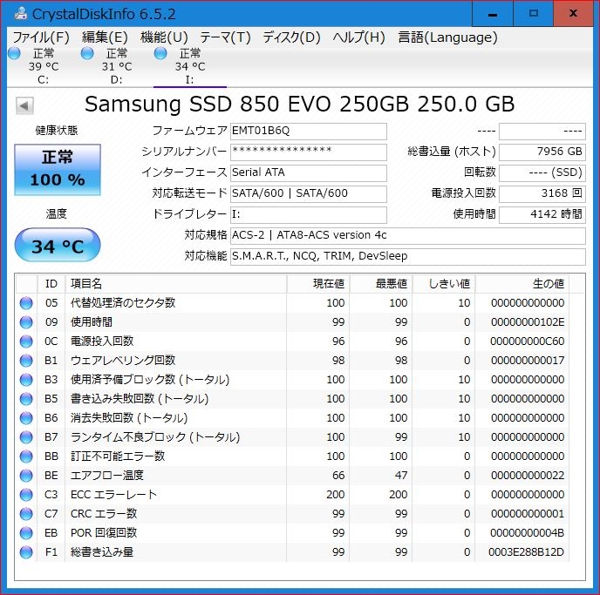Click the rotation rate value ---- (SSD)
This screenshot has width=600, height=595.
coord(542,172)
